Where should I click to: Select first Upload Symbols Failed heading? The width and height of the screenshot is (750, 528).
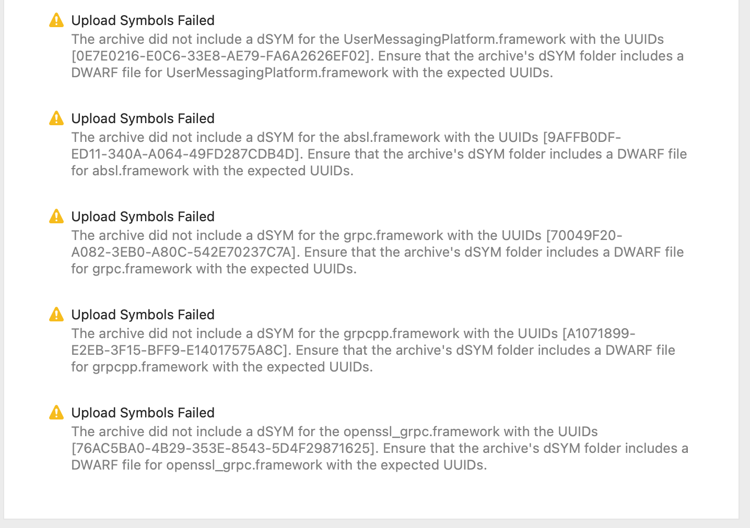point(143,20)
